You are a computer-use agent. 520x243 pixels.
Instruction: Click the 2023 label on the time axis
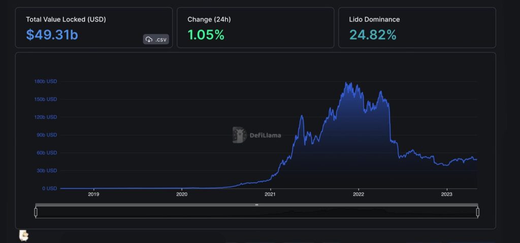pyautogui.click(x=446, y=194)
